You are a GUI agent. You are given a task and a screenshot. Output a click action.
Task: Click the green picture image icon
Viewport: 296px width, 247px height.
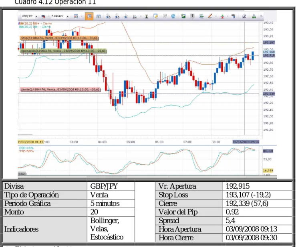click(x=183, y=16)
